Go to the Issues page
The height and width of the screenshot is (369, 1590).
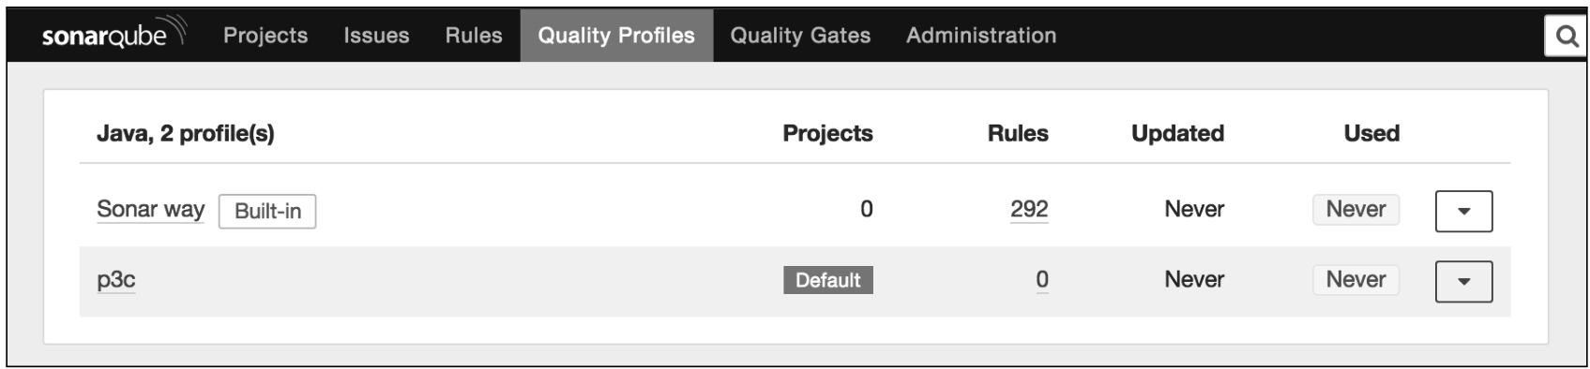click(376, 36)
